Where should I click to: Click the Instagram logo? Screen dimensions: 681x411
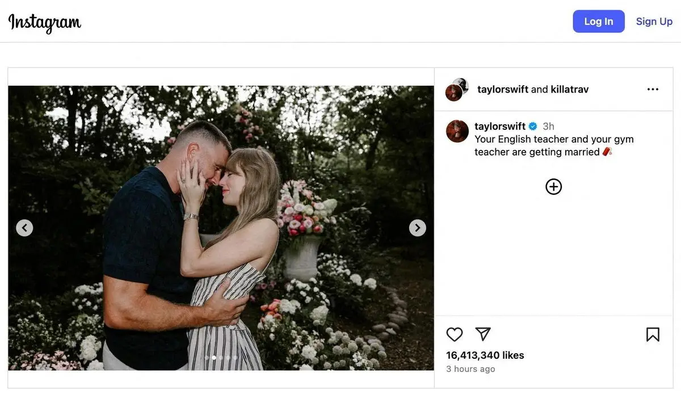(44, 23)
